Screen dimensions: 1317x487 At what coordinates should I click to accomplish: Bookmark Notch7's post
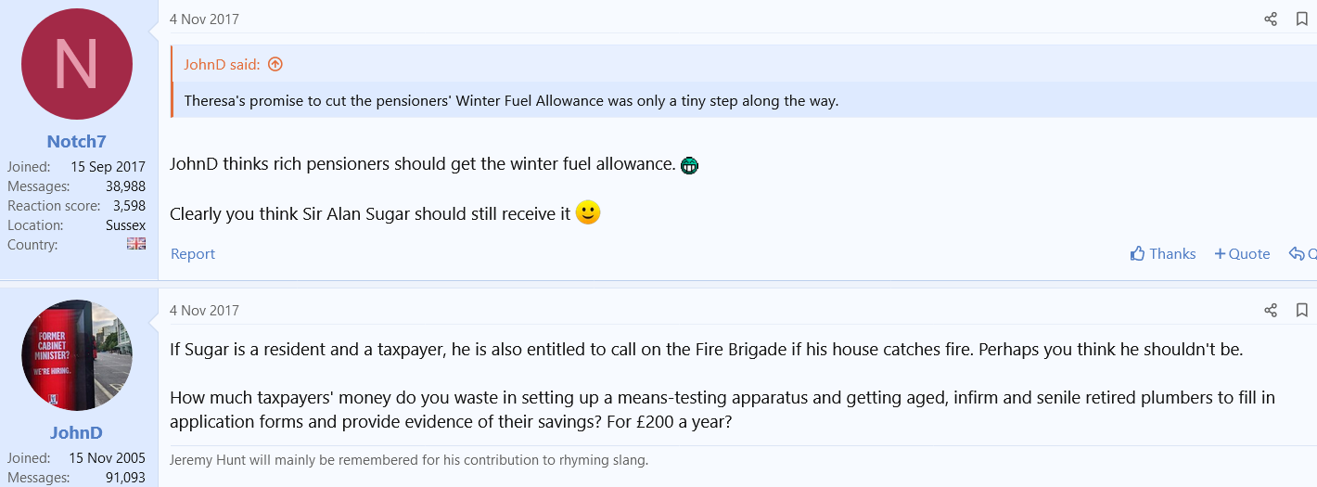(1302, 19)
